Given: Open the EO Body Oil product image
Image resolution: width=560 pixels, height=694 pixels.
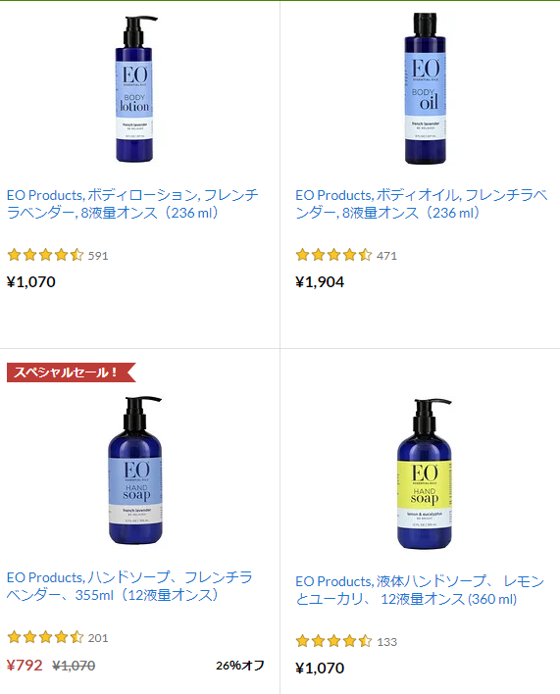Looking at the screenshot, I should click(425, 88).
